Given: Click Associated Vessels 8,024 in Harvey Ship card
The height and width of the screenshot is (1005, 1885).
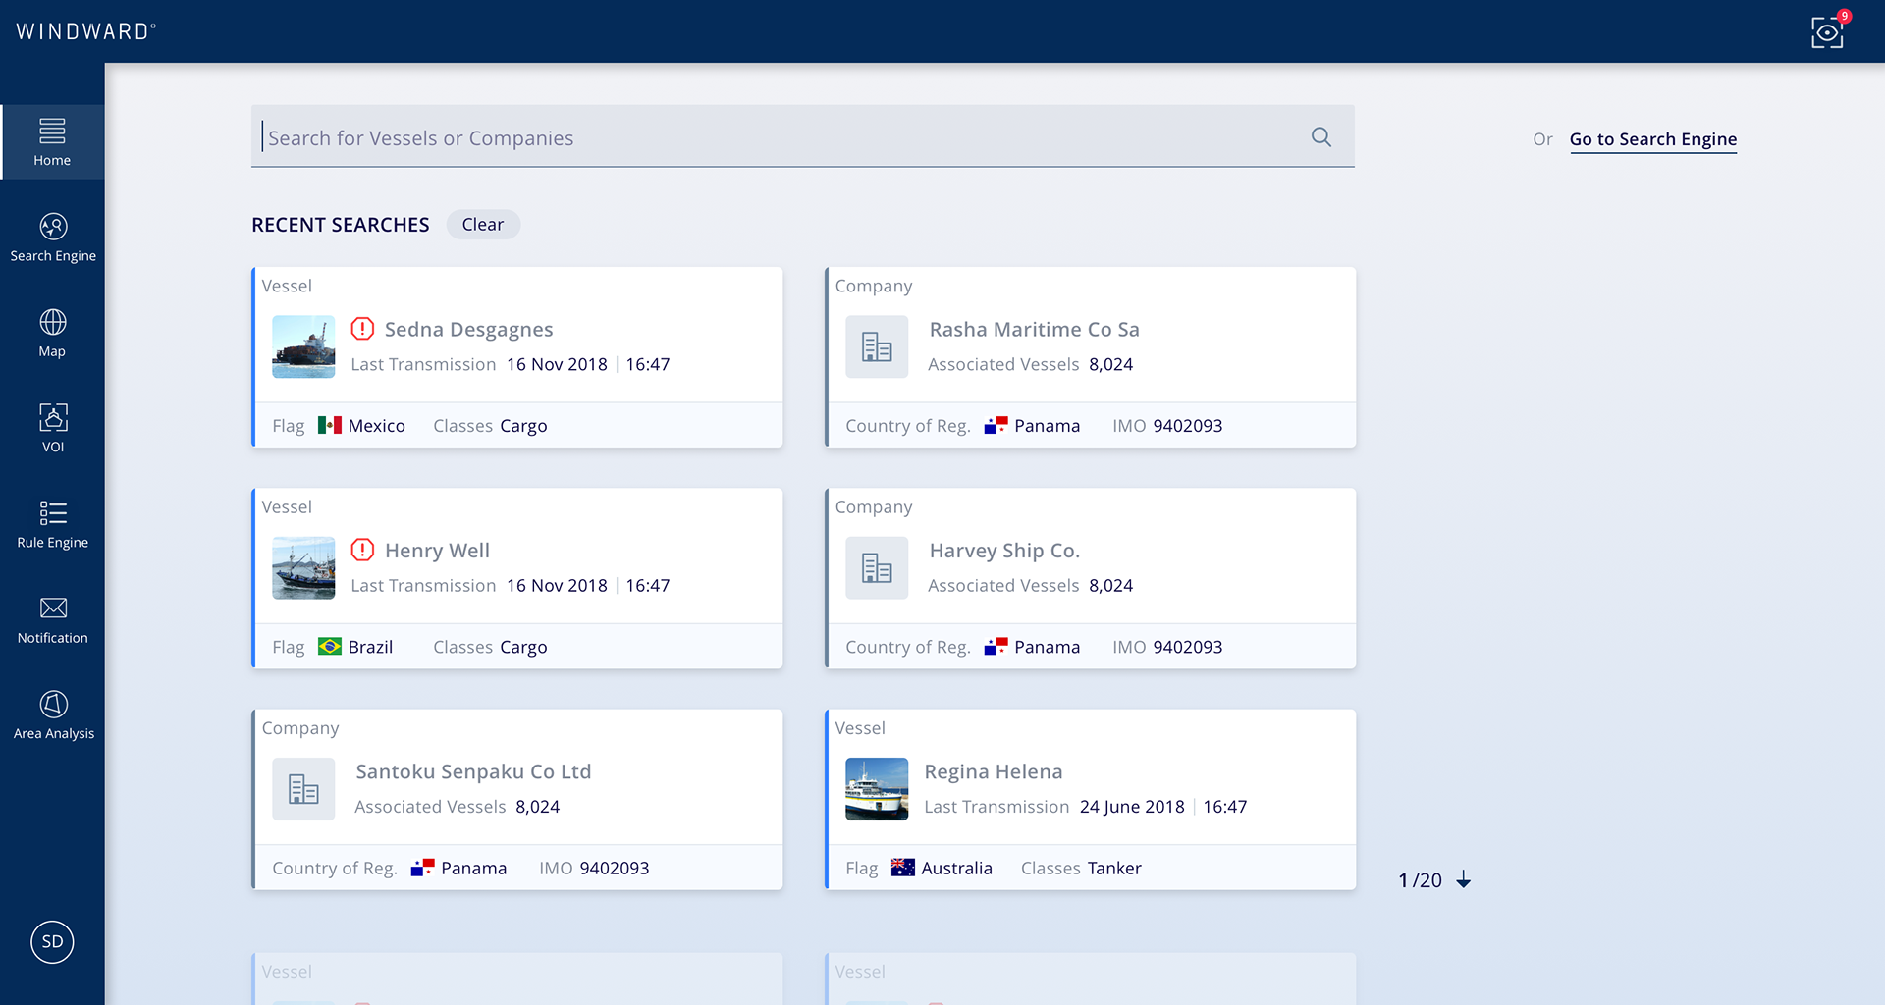Looking at the screenshot, I should pos(1031,586).
